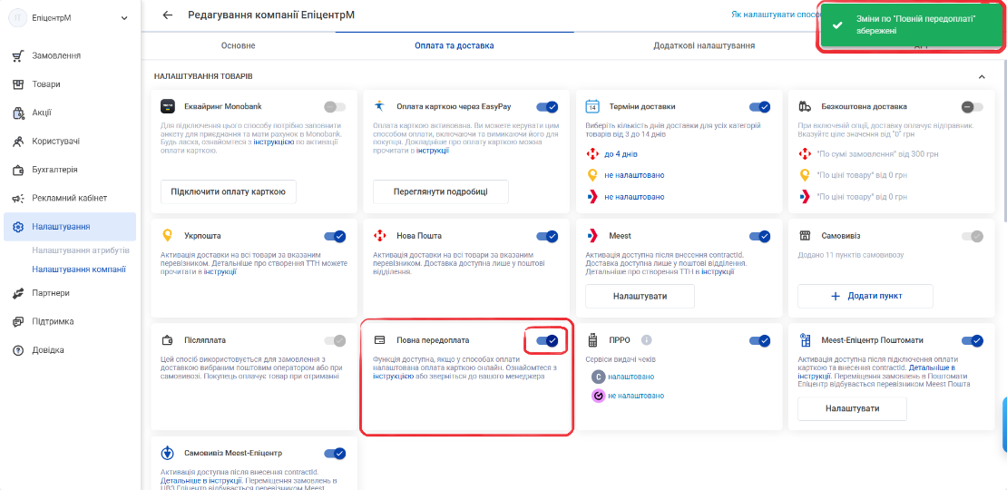Select the Оплата та доставка tab
Screen dimensions: 1007x490
454,45
